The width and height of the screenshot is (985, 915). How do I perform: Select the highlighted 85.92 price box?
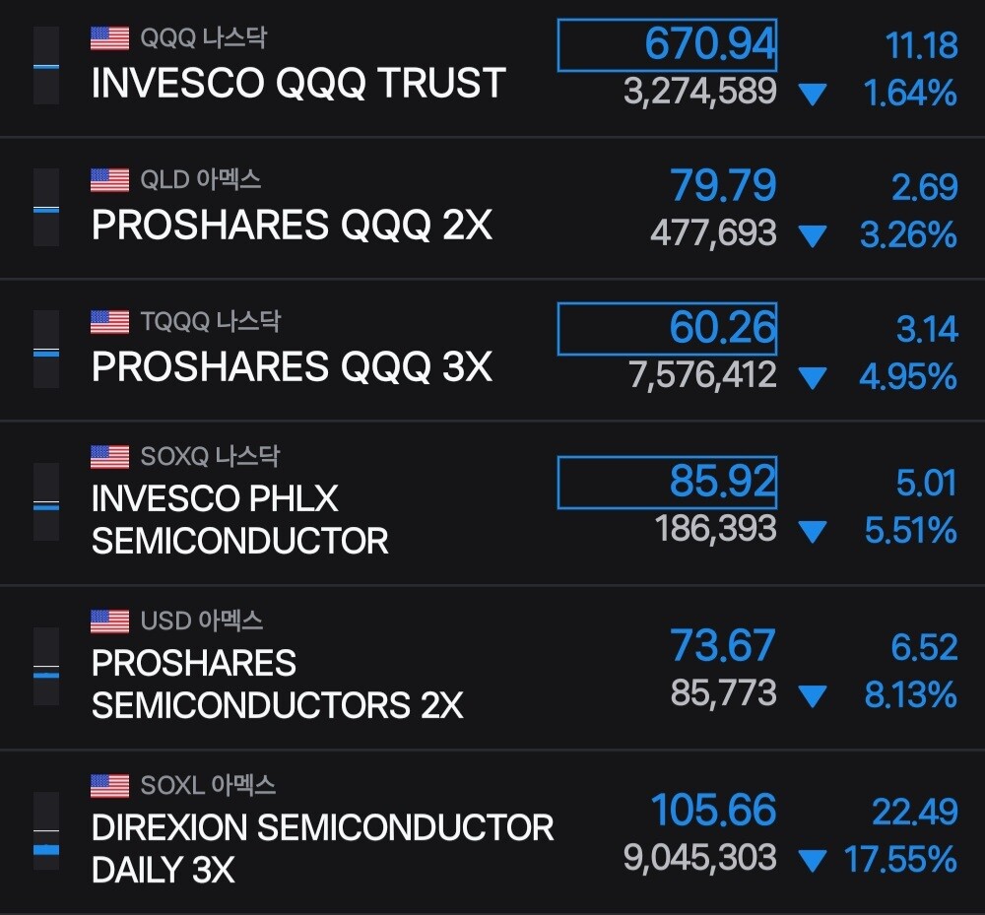pyautogui.click(x=667, y=483)
